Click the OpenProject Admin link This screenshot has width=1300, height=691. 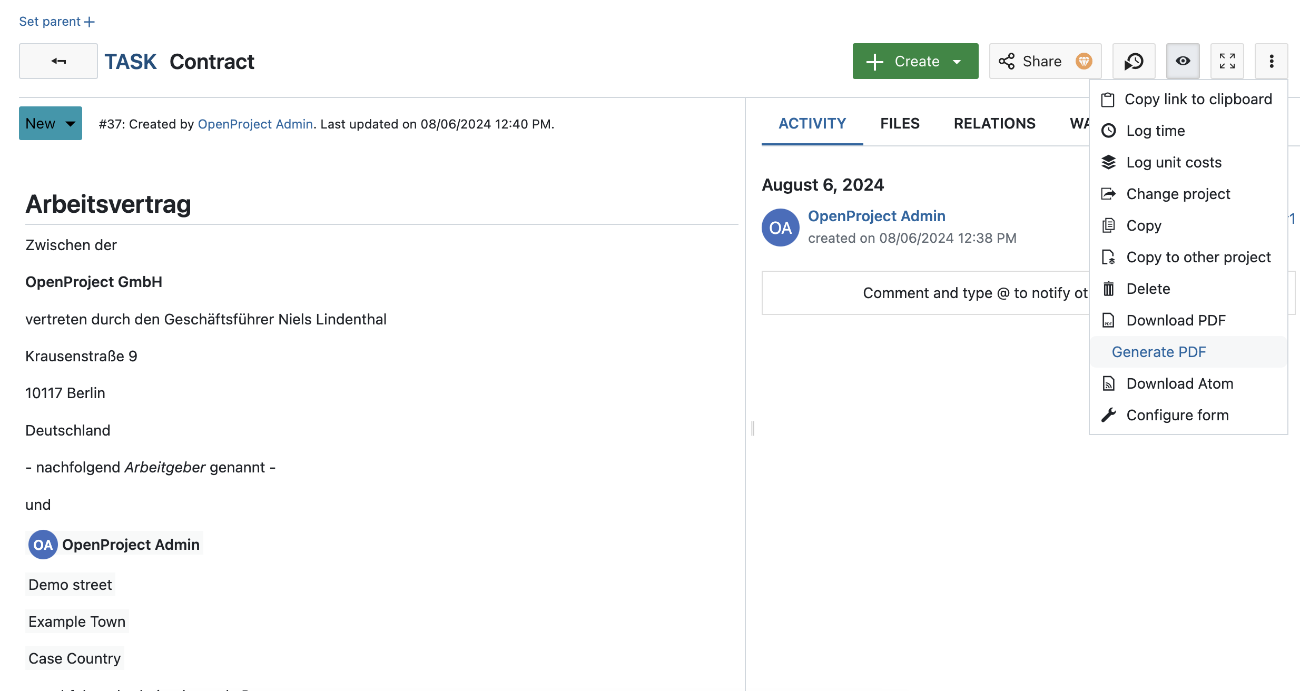tap(254, 124)
